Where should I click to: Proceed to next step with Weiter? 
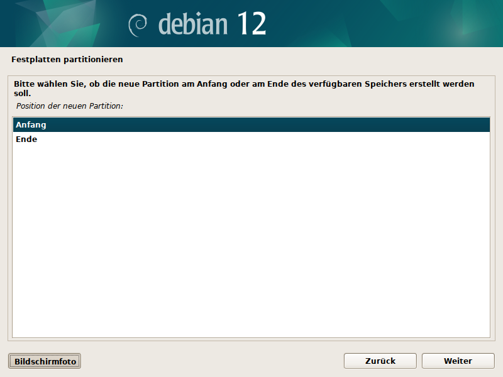coord(458,361)
